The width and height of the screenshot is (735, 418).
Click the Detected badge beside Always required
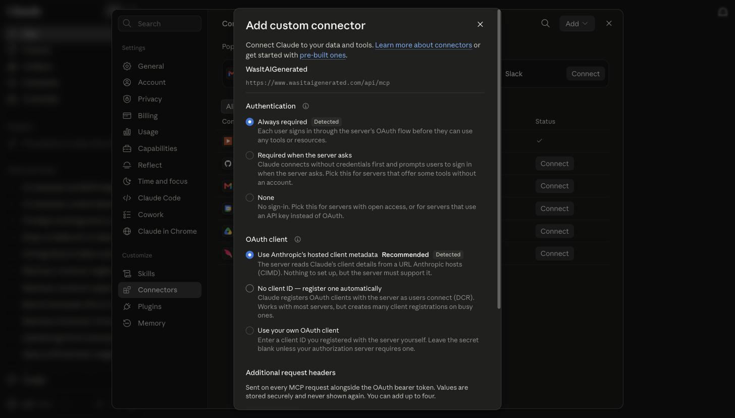click(326, 122)
